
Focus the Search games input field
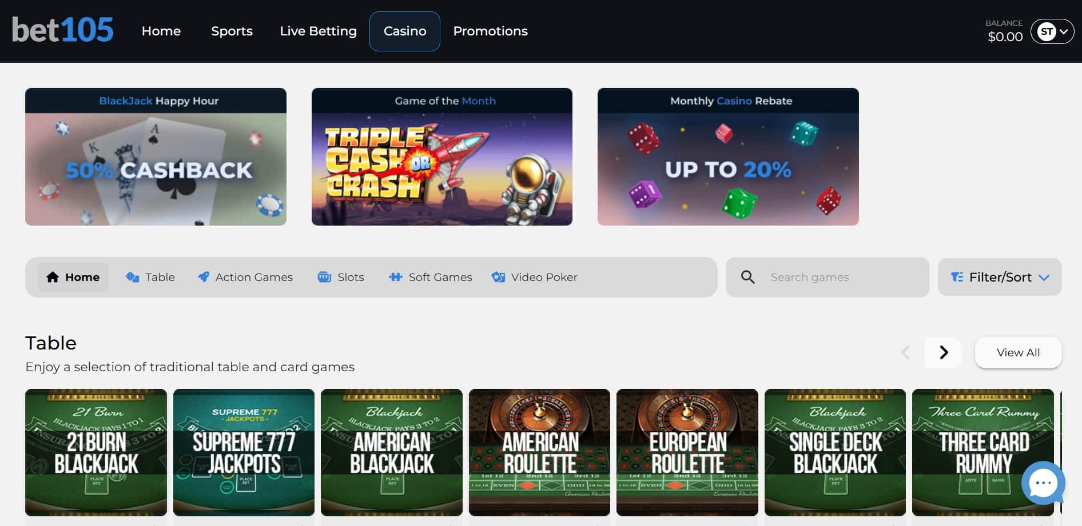(x=841, y=277)
